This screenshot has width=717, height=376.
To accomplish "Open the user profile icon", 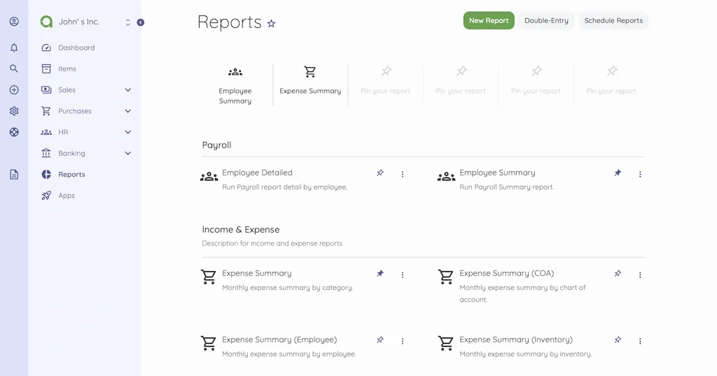I will 14,22.
